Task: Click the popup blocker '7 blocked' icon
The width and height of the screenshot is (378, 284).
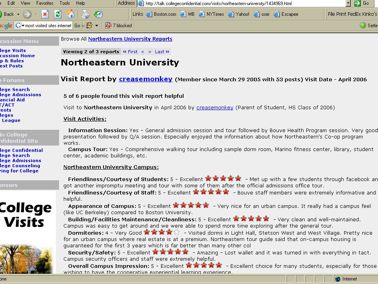Action: tap(108, 25)
